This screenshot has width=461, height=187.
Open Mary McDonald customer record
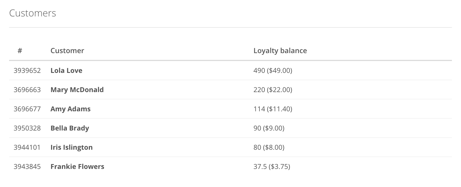pos(77,90)
